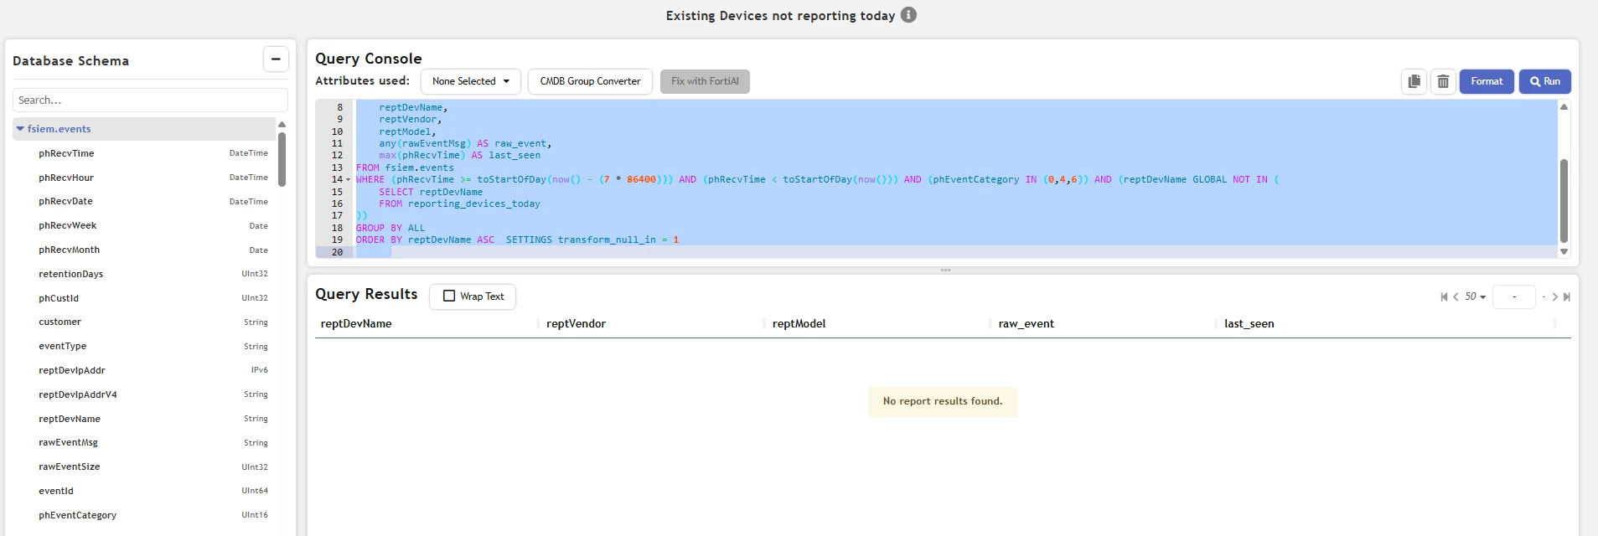Jump to the last results page
This screenshot has width=1598, height=536.
pyautogui.click(x=1566, y=296)
